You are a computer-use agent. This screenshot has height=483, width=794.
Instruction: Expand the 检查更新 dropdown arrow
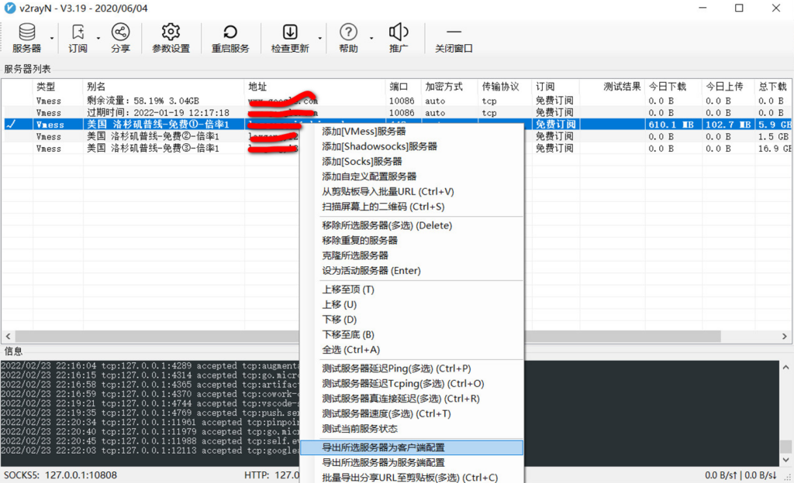(320, 39)
